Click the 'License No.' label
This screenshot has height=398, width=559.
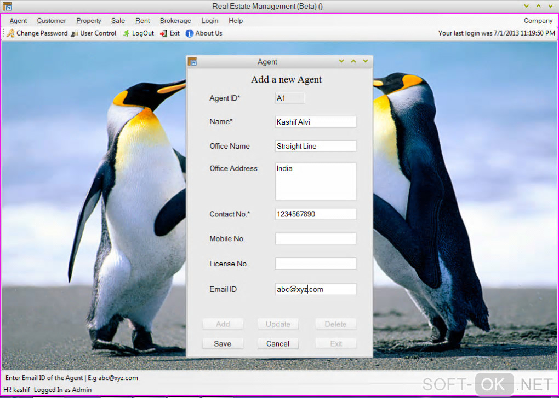pos(229,264)
